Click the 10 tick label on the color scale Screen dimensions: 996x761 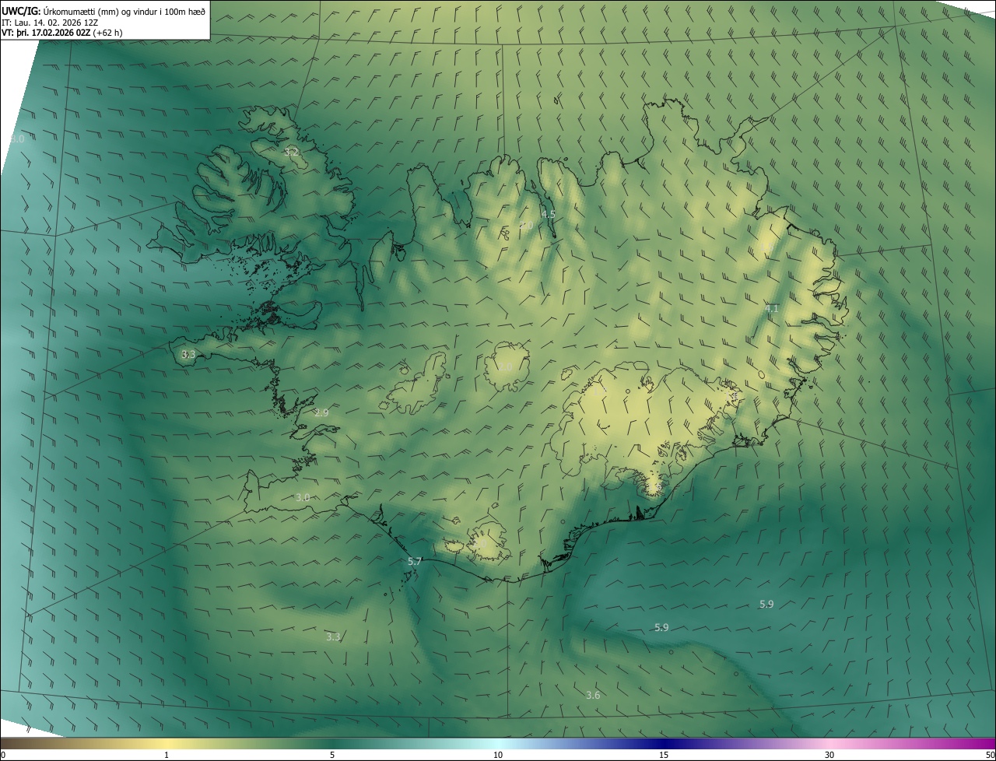click(x=498, y=755)
